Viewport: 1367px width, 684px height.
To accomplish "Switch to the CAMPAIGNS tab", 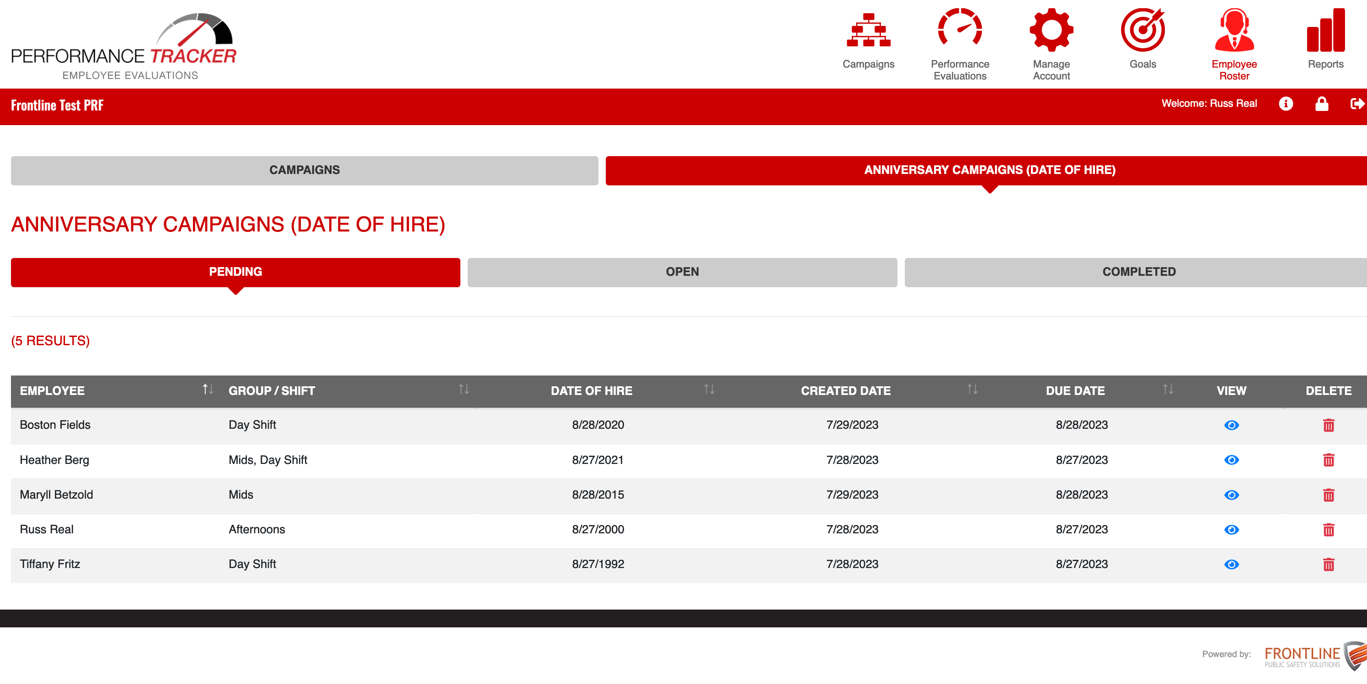I will [304, 170].
